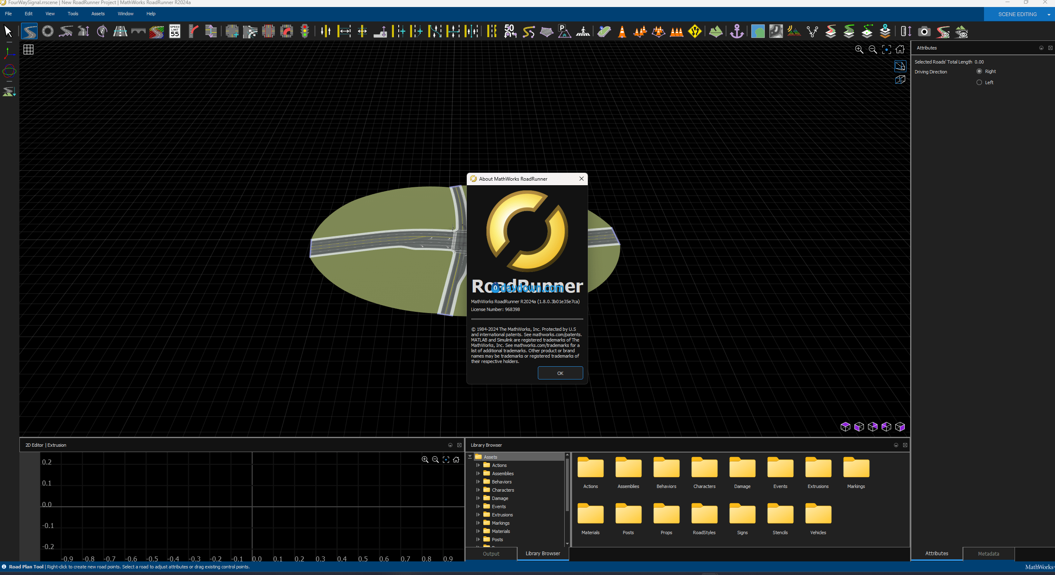Select the elevation map grayscale tool
Screen dimensions: 1055x575
point(776,31)
